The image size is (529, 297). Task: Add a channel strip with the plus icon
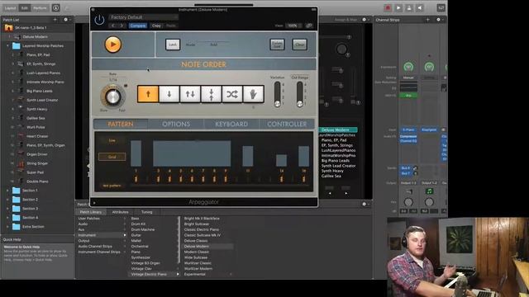[428, 20]
